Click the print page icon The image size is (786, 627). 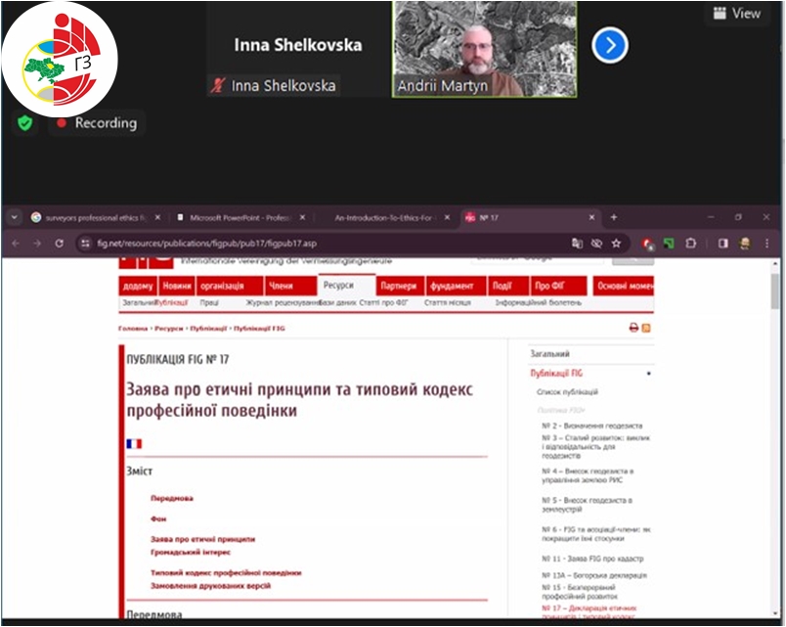point(633,328)
